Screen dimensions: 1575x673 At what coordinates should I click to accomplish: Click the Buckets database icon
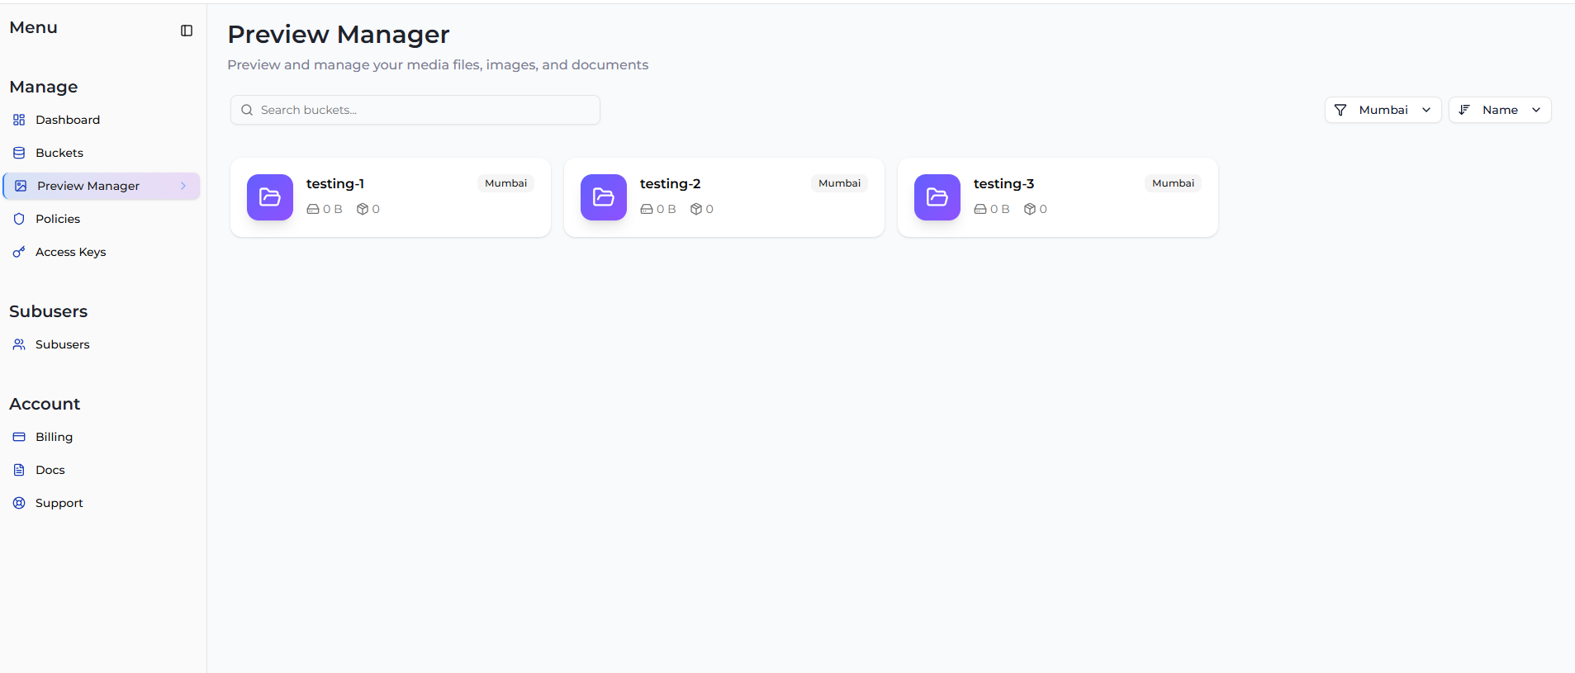pos(19,153)
